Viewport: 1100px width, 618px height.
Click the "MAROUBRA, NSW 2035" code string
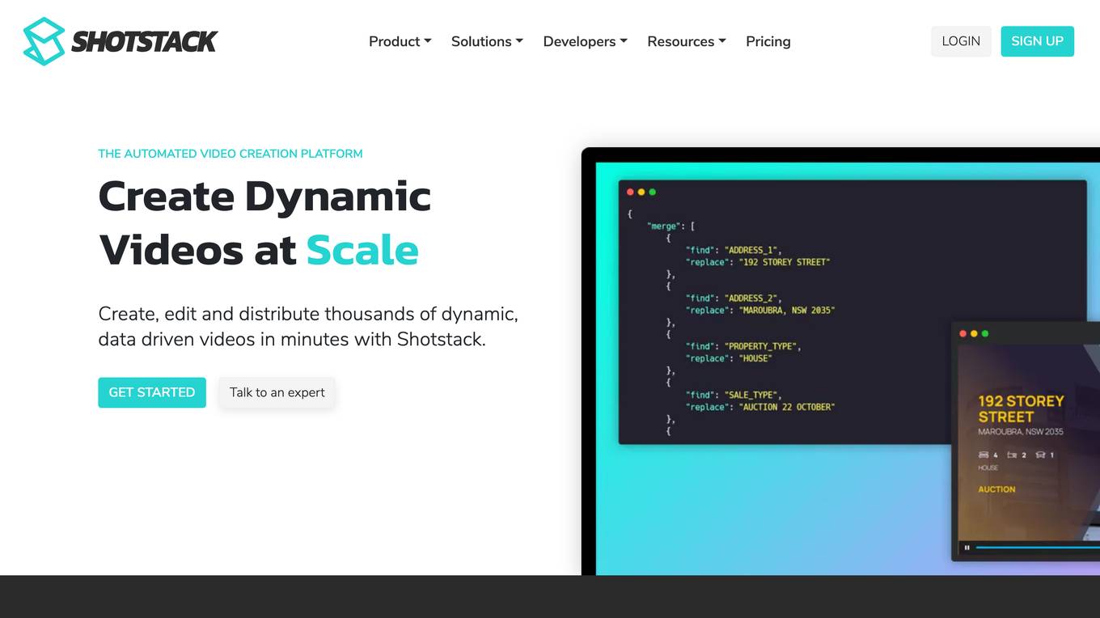788,311
